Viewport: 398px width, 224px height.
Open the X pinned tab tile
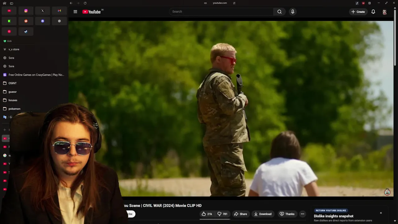(43, 11)
